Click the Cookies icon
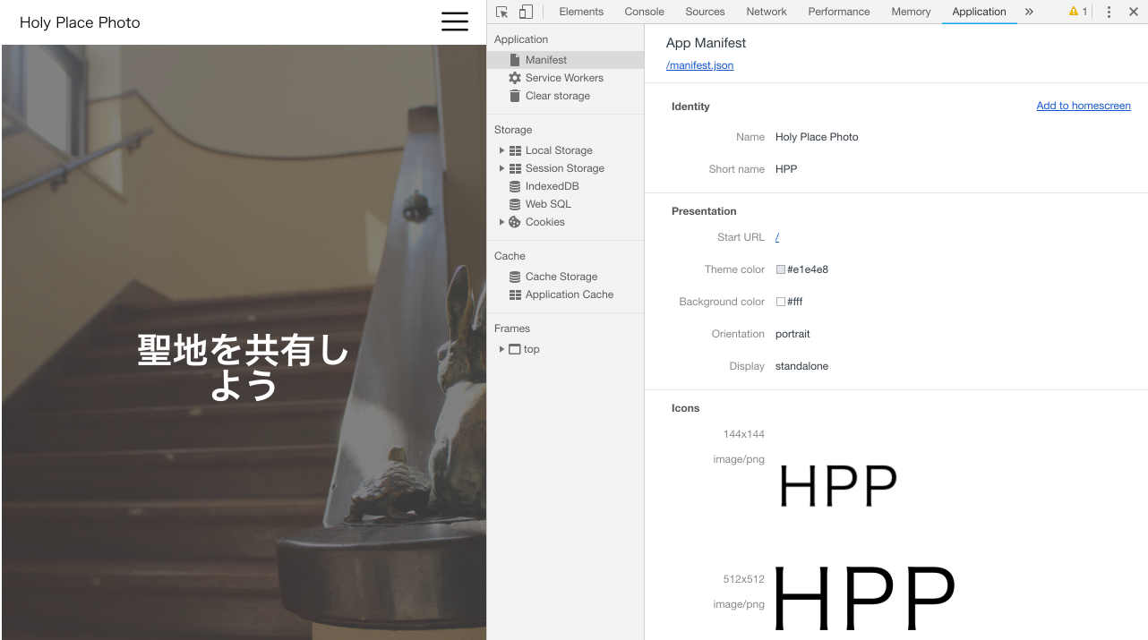 [x=515, y=222]
